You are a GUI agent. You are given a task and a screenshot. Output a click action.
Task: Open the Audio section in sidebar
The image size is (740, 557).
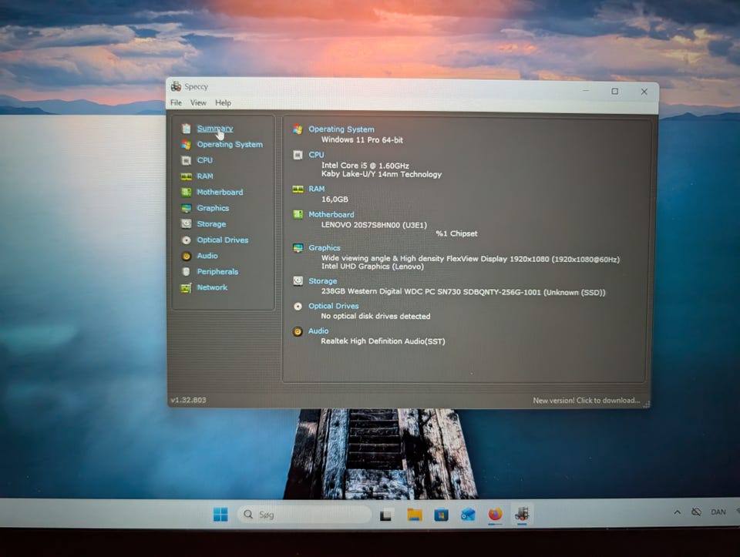(207, 256)
